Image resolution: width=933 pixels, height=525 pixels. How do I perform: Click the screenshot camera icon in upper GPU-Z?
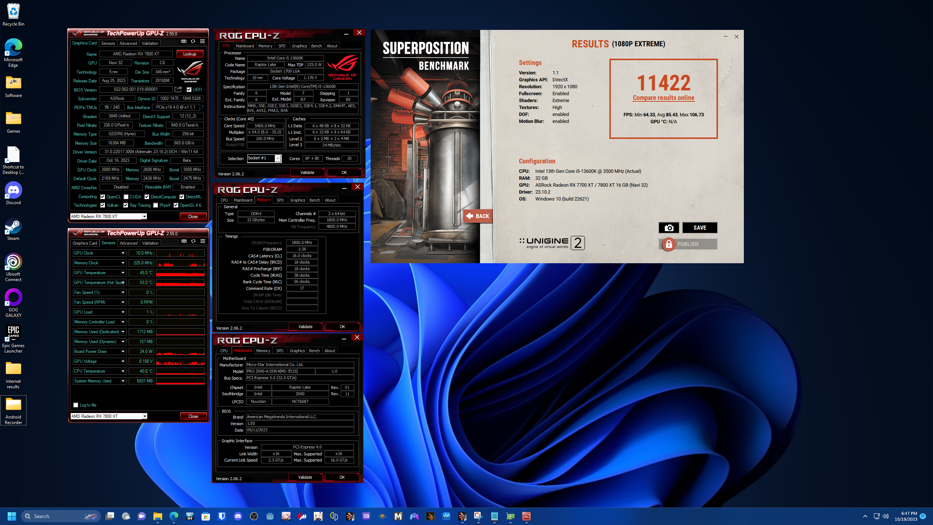pyautogui.click(x=184, y=42)
